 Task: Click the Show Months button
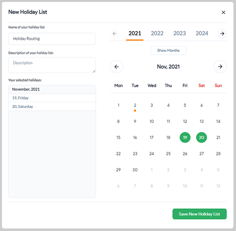169,50
